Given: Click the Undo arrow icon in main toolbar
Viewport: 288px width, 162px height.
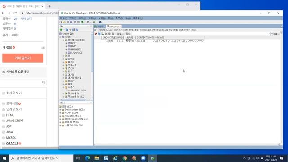Looking at the screenshot, I should pos(75,22).
